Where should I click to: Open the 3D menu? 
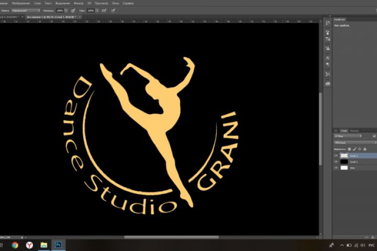(89, 3)
